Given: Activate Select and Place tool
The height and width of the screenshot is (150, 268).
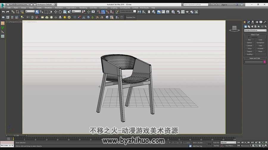Looking at the screenshot, I should click(x=69, y=12).
